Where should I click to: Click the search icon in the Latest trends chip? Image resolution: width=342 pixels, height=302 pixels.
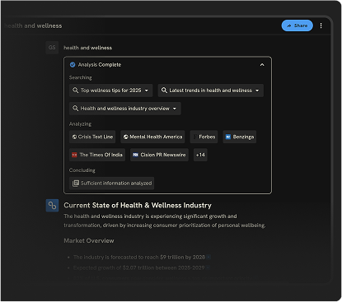pyautogui.click(x=164, y=91)
